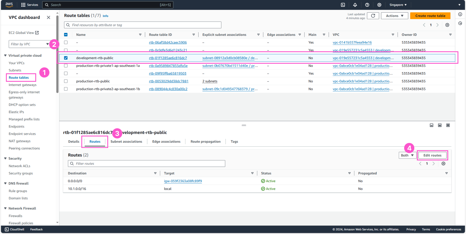Collapse the Network Firewall section
Screen dimensions: 466x234
tap(5, 208)
